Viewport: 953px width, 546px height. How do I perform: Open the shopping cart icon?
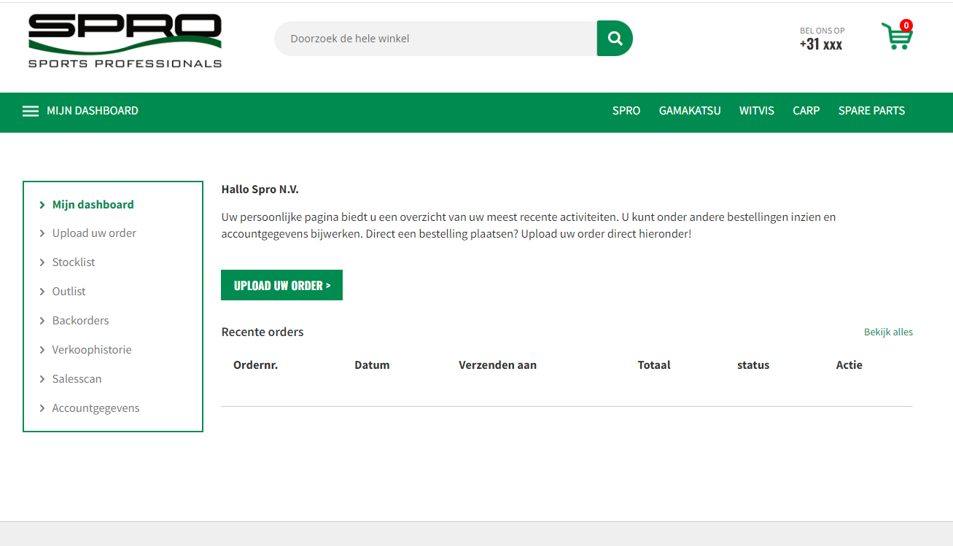895,37
